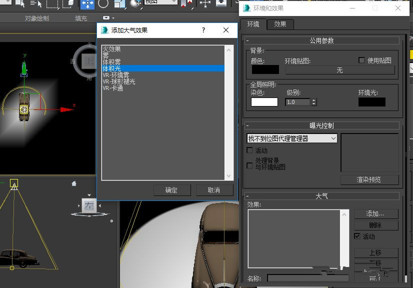The image size is (413, 288).
Task: Activate the Select and Scale tool
Action: (x=120, y=3)
